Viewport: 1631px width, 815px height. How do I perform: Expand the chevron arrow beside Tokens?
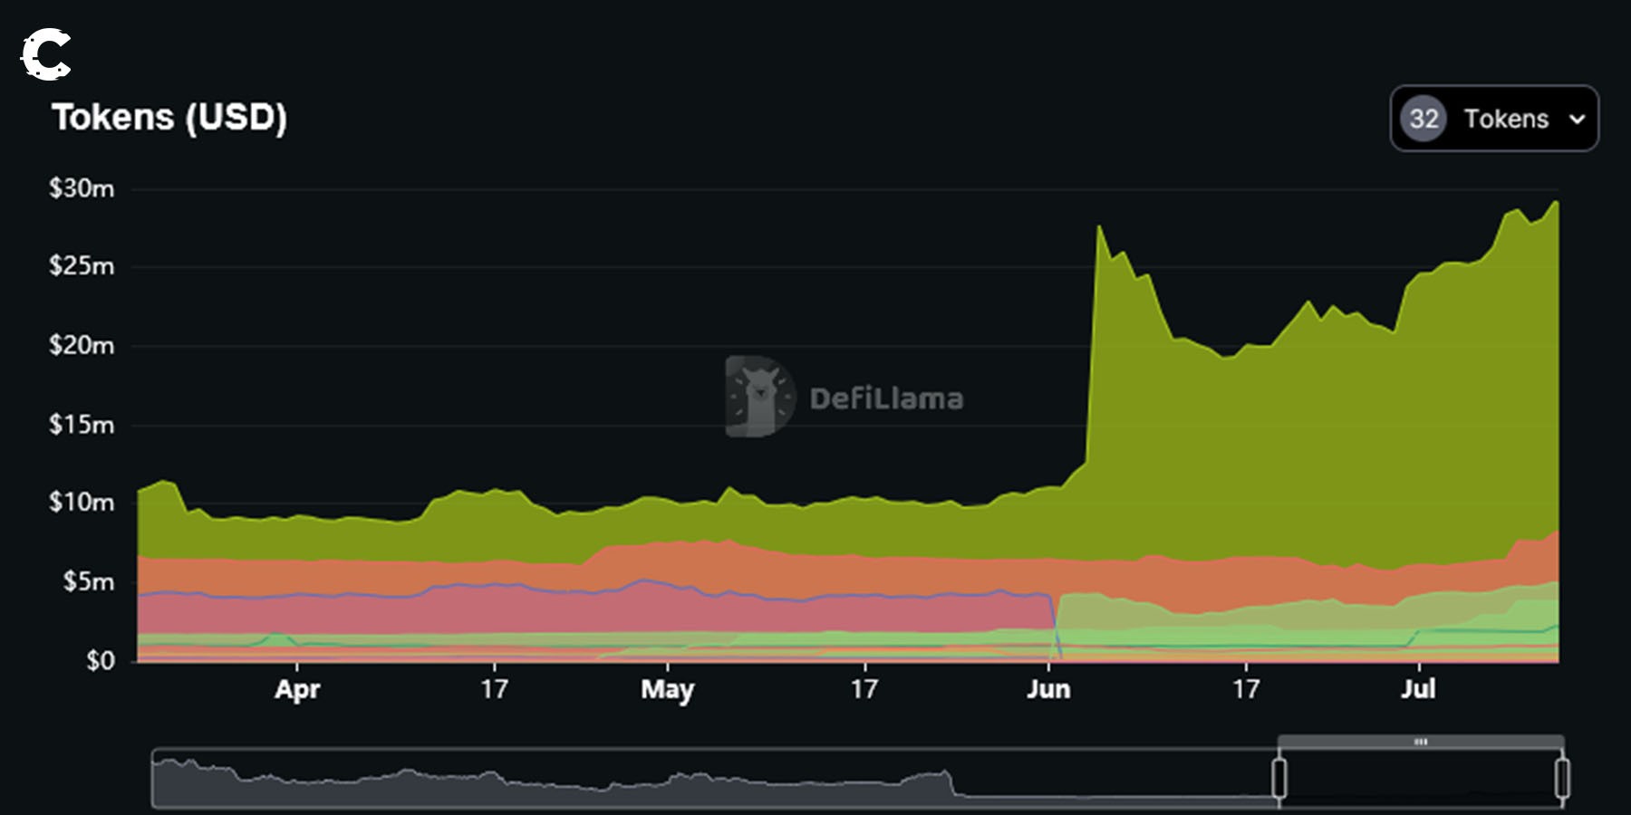1577,120
